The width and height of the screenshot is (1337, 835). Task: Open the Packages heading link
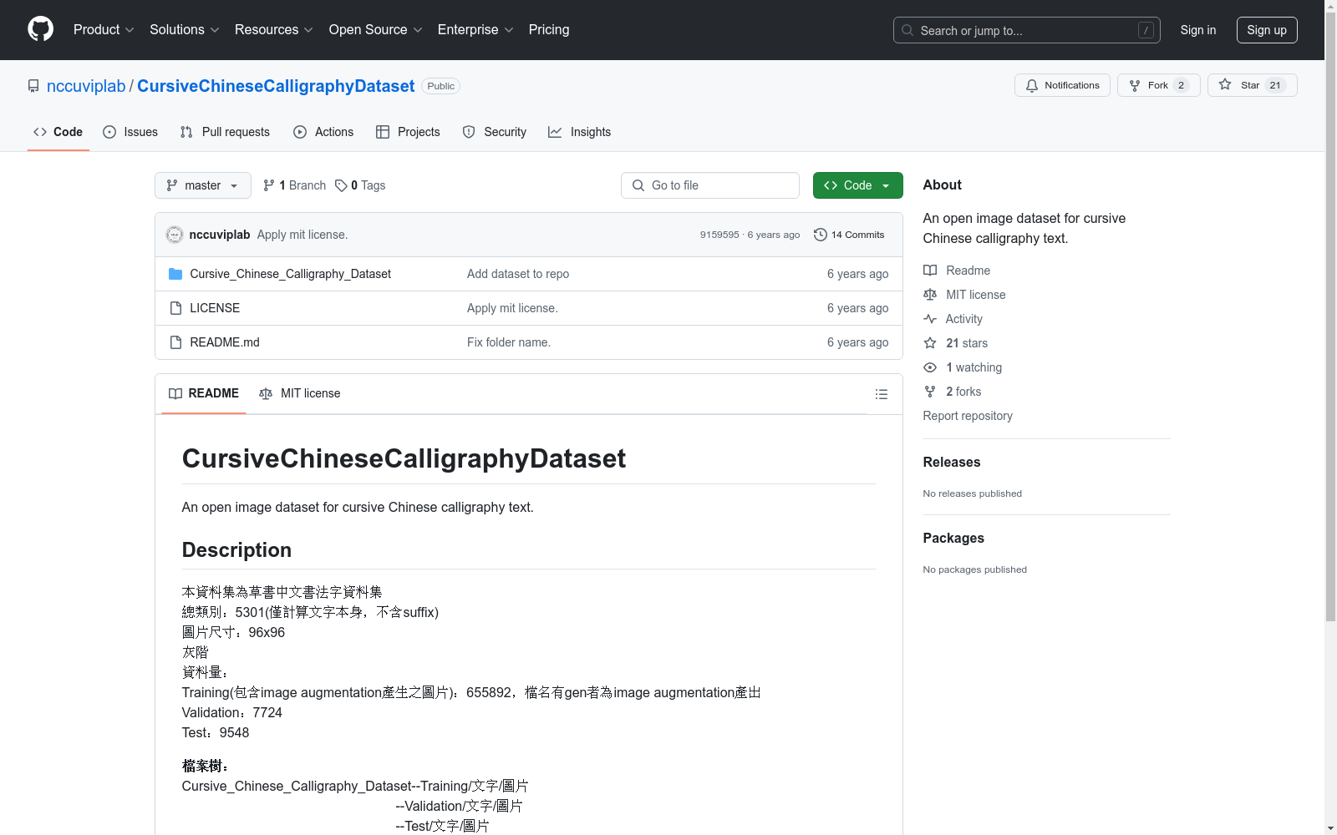pyautogui.click(x=953, y=538)
